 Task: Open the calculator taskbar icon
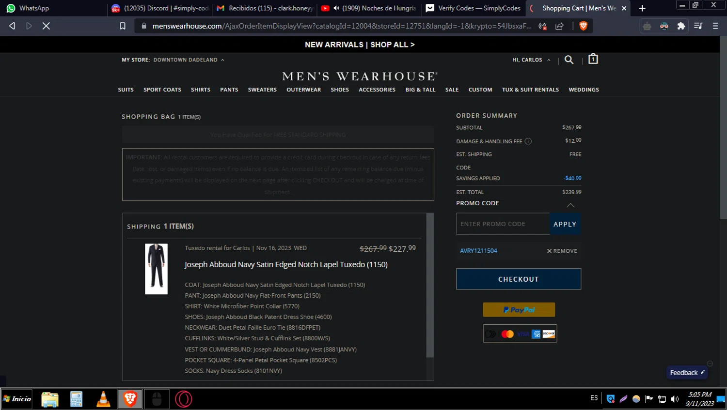tap(77, 399)
